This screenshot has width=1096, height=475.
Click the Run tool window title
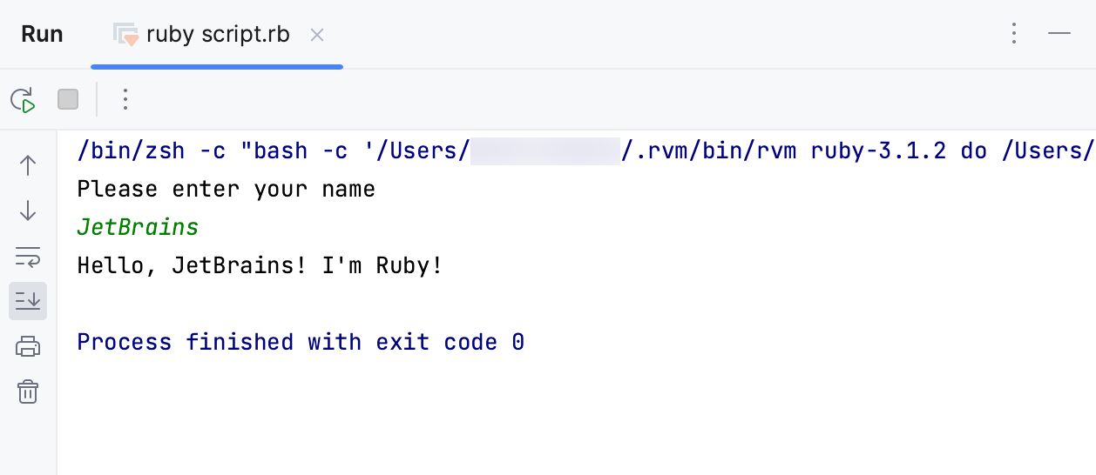(42, 35)
